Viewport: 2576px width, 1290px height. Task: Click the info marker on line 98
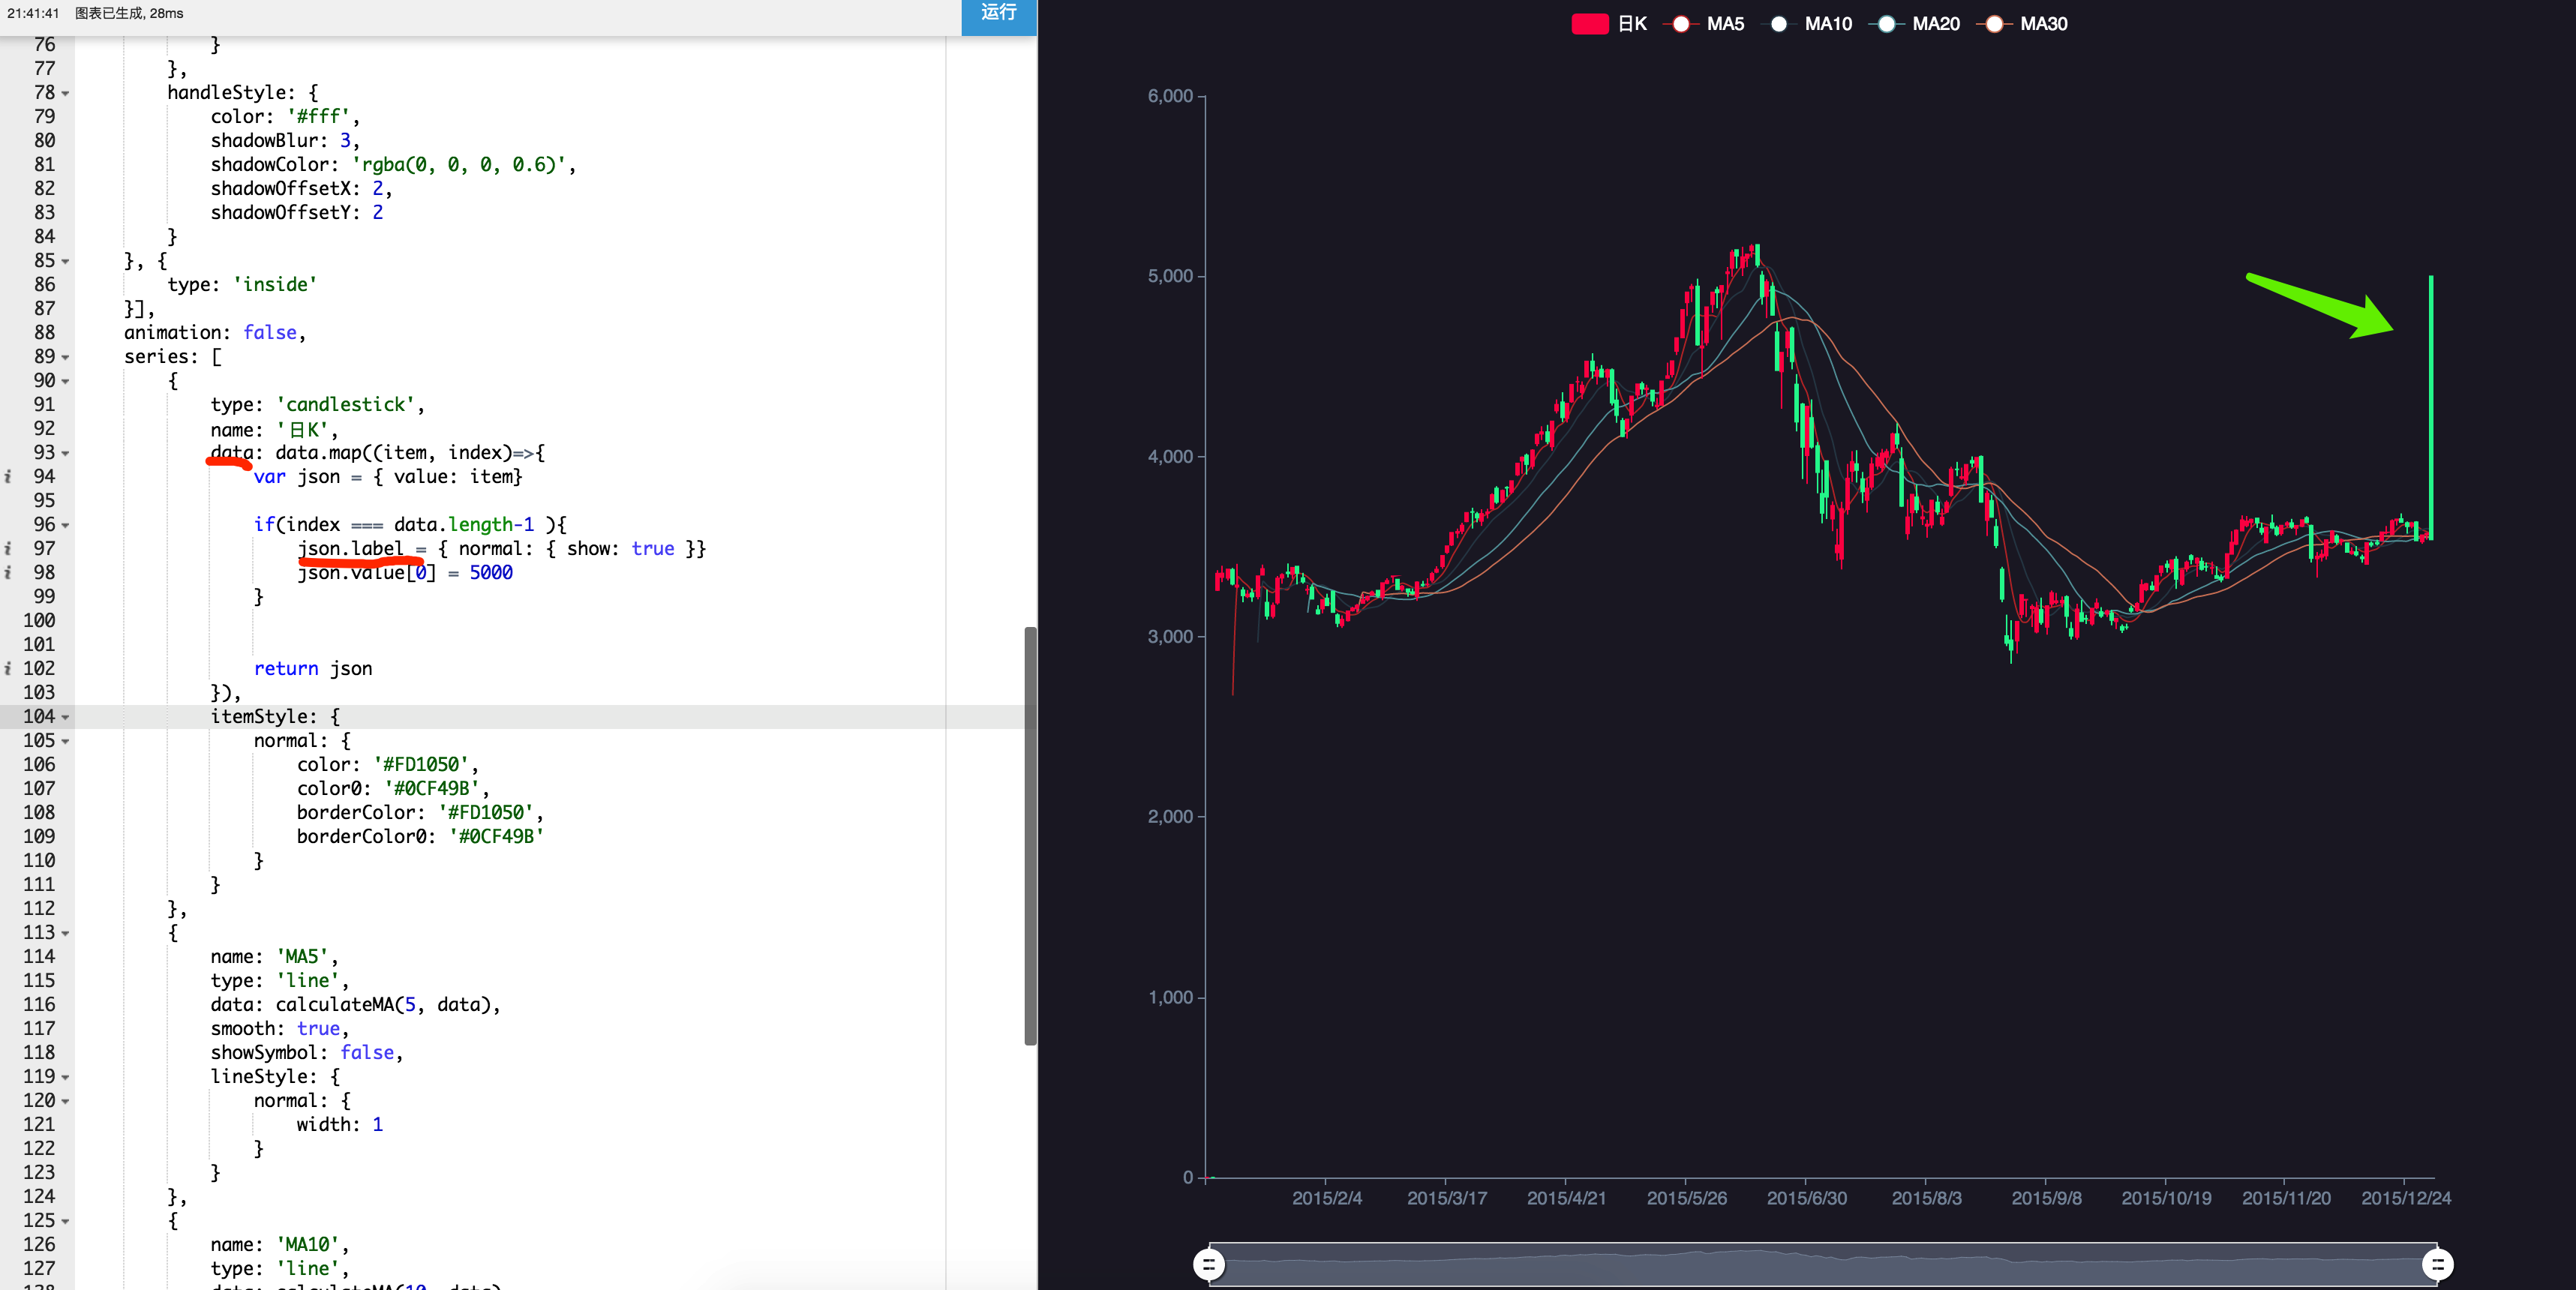[8, 573]
